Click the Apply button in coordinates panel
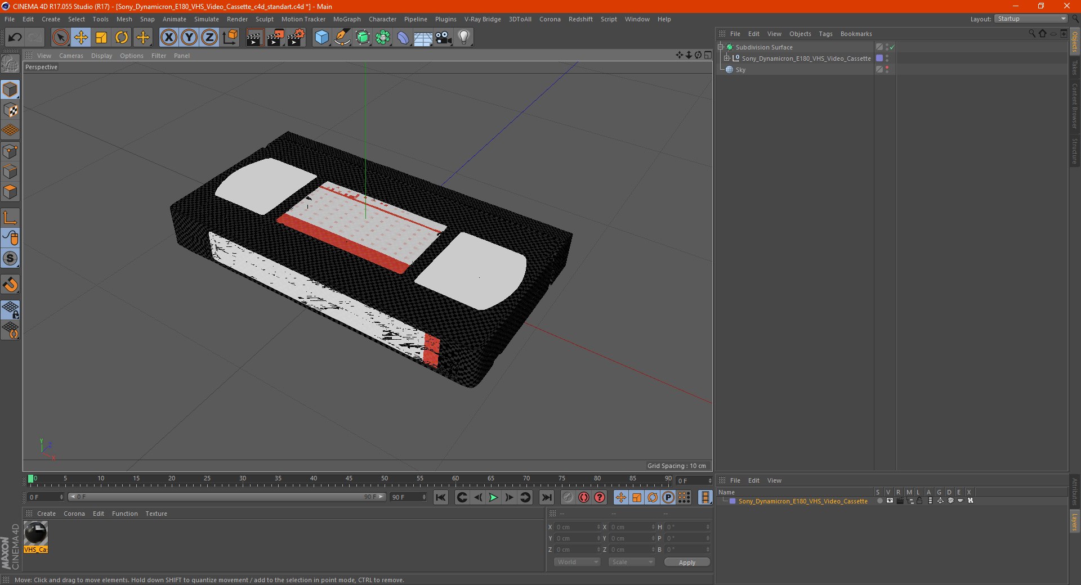 (687, 562)
